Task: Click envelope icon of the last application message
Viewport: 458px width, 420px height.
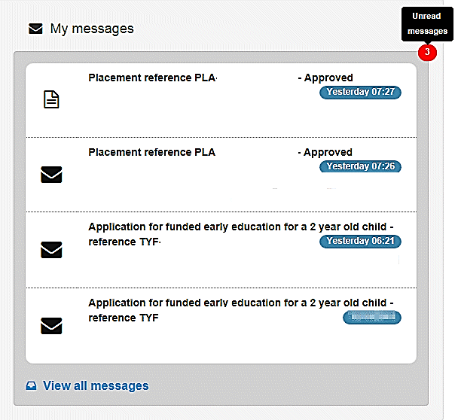Action: (51, 326)
